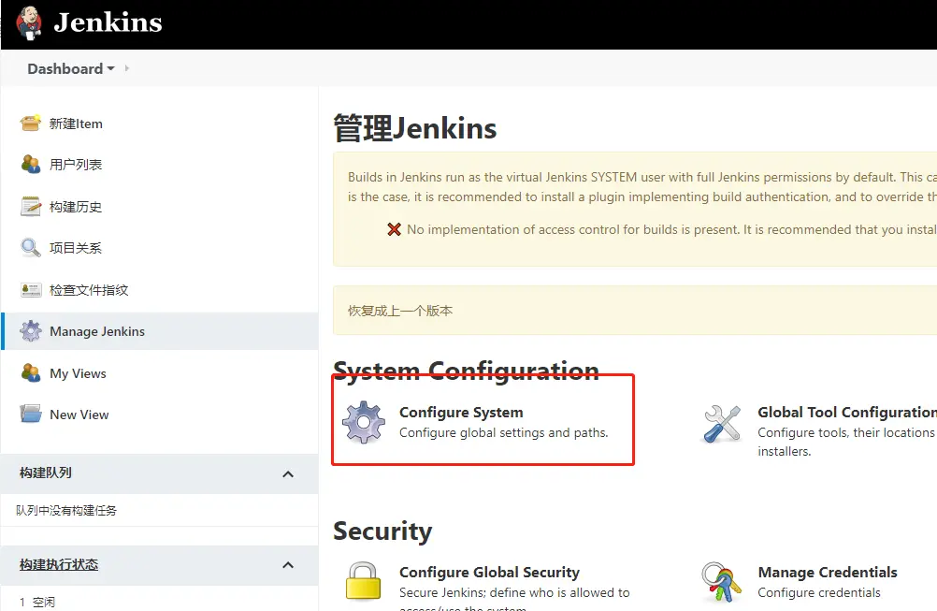This screenshot has height=611, width=937.
Task: Click the Configure System gear icon
Action: (x=364, y=422)
